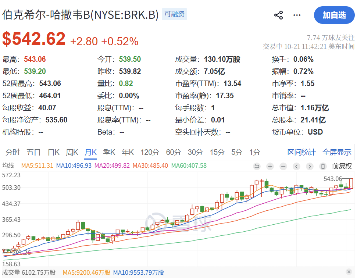Click the $542.62 current price
The height and width of the screenshot is (278, 357).
tap(34, 39)
